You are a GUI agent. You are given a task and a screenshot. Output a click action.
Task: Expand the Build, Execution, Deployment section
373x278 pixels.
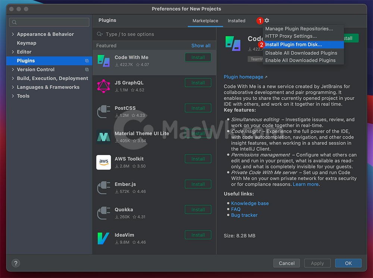pos(13,78)
